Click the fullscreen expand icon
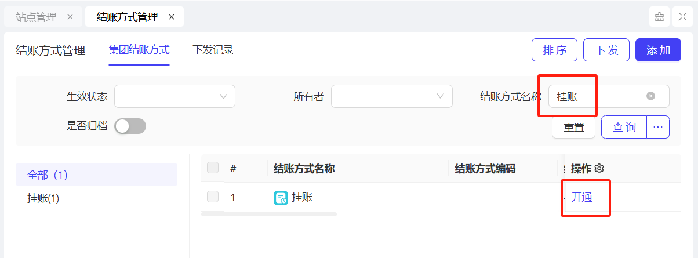698x258 pixels. pos(683,17)
